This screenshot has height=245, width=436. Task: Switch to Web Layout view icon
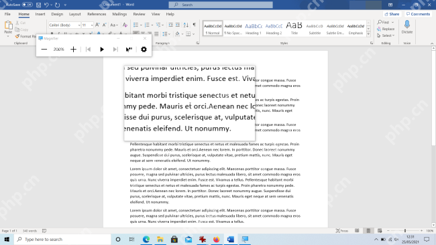click(x=380, y=230)
